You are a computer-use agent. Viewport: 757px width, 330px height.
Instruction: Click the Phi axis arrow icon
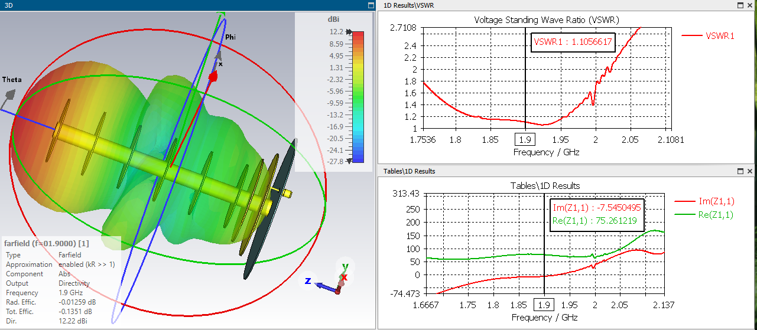[217, 56]
